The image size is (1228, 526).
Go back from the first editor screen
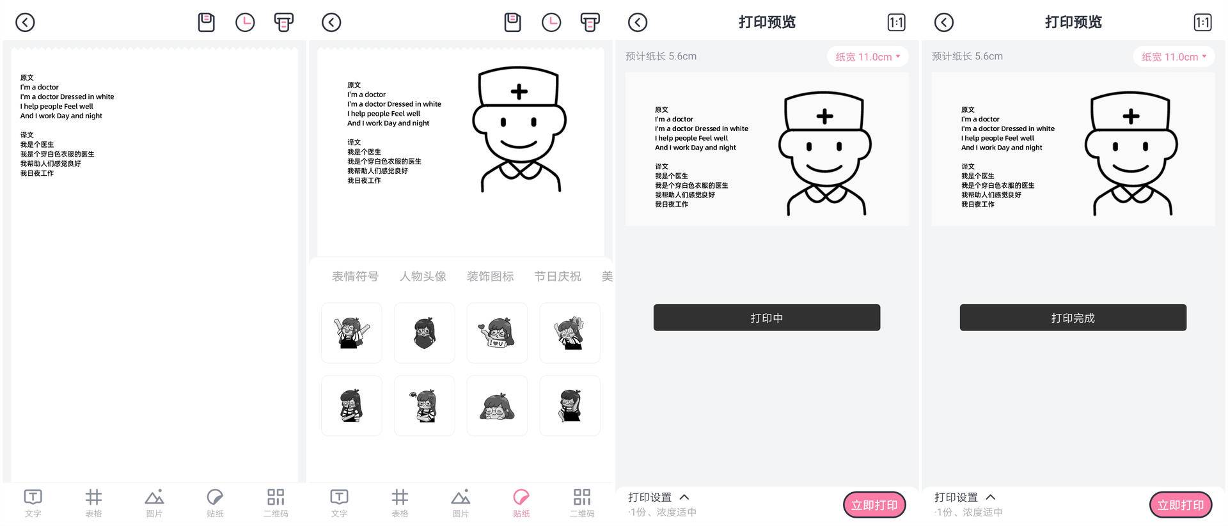tap(25, 22)
